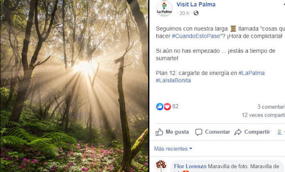This screenshot has height=172, width=285.
Task: Open the Visit La Palma page name
Action: 196,4
